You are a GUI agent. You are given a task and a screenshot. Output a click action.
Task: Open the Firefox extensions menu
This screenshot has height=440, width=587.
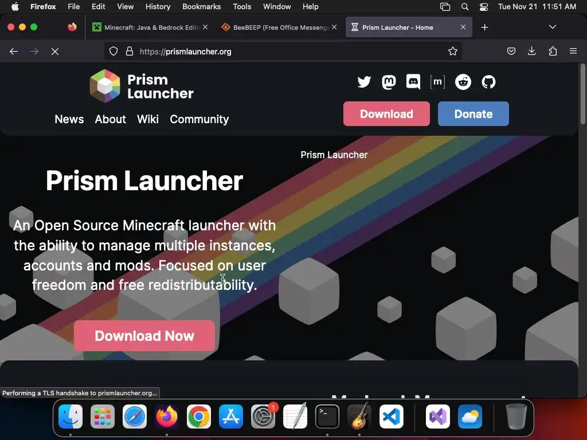click(553, 51)
